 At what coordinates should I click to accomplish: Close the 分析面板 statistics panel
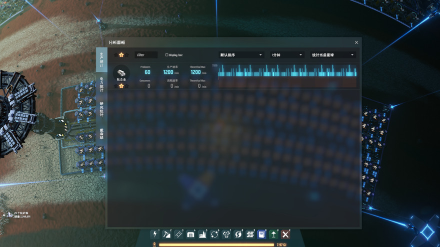pos(356,42)
